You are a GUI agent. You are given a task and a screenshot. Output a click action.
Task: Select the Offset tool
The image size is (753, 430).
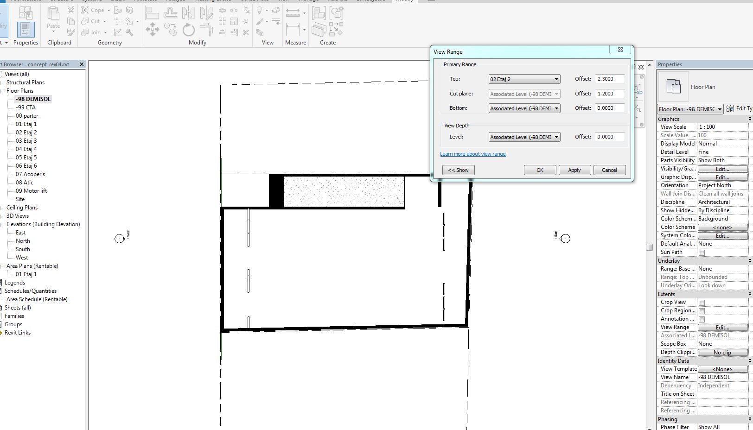tap(170, 13)
